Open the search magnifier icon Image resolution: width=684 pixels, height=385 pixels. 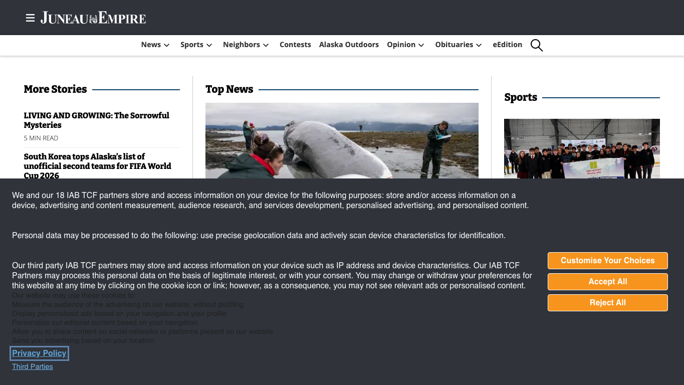(x=537, y=45)
